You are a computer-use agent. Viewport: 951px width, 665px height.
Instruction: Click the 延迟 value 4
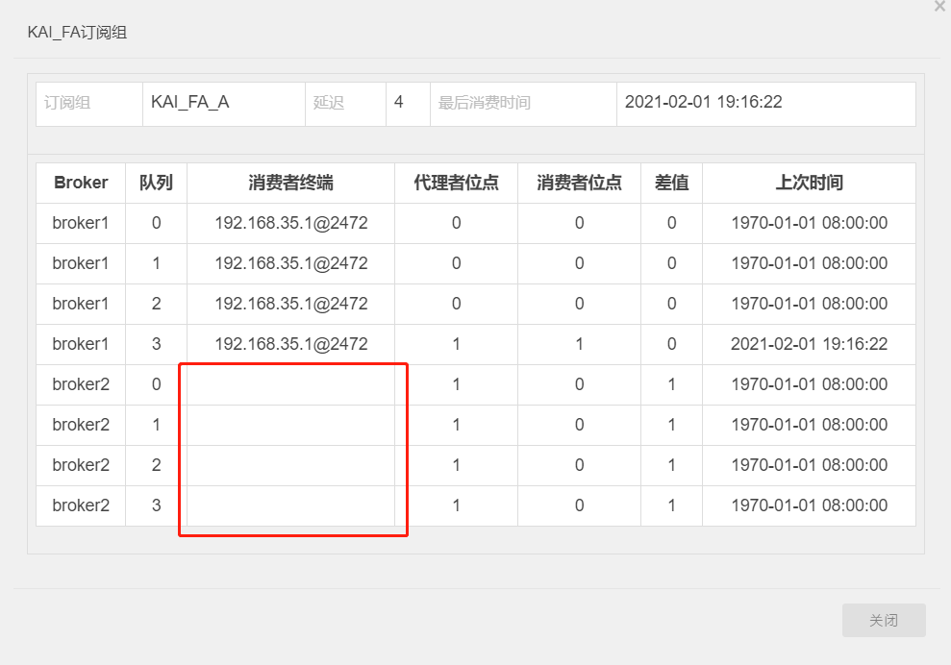(x=398, y=102)
